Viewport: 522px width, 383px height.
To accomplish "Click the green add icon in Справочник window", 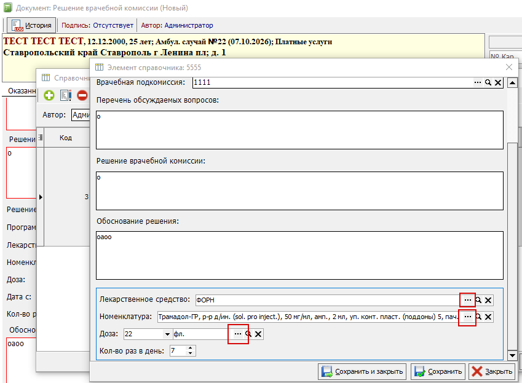I will tap(49, 95).
